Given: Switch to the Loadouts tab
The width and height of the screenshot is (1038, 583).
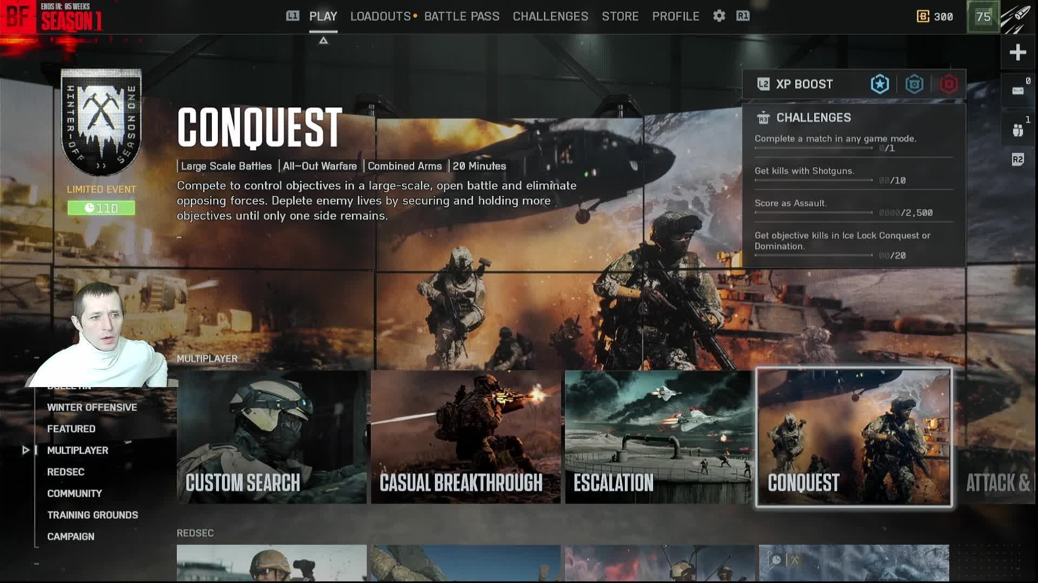Looking at the screenshot, I should point(380,16).
